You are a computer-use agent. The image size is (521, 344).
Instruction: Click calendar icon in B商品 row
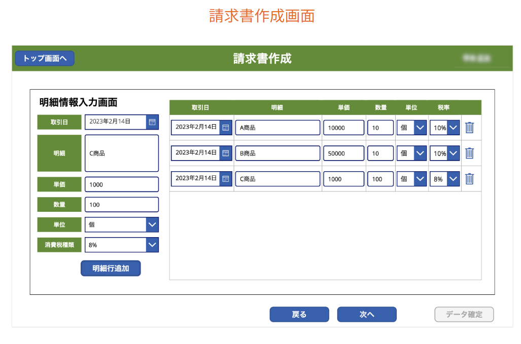pos(226,153)
